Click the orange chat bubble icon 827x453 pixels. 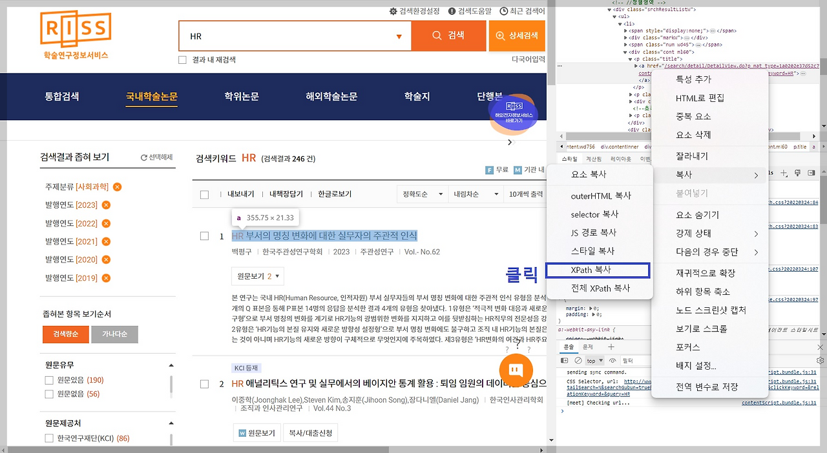tap(516, 370)
